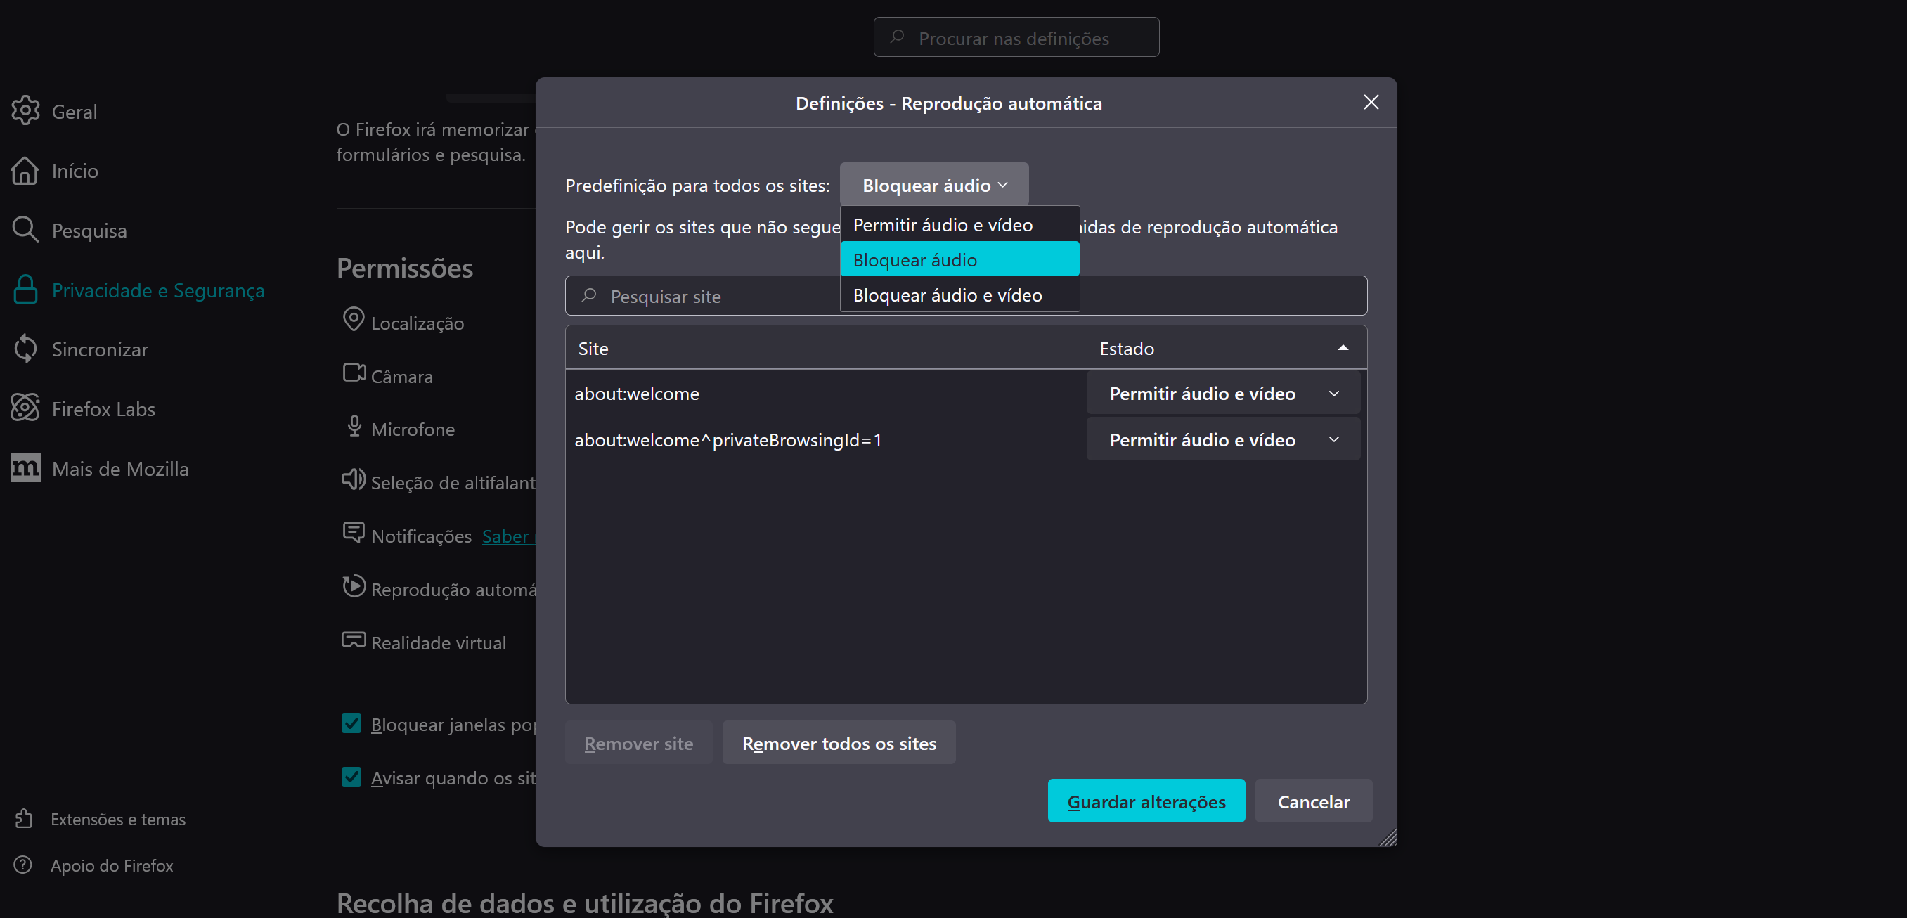The height and width of the screenshot is (918, 1907).
Task: Choose Permitir áudio e vídeo option in menu
Action: [959, 224]
